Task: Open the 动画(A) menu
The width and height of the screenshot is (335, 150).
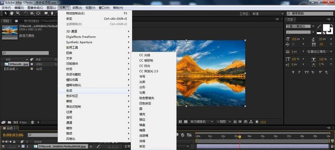Action: pyautogui.click(x=77, y=7)
